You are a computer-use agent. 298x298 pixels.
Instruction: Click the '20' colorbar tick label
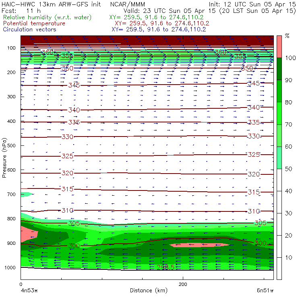click(288, 236)
